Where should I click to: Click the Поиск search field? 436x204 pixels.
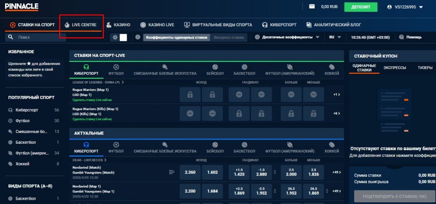pos(36,37)
